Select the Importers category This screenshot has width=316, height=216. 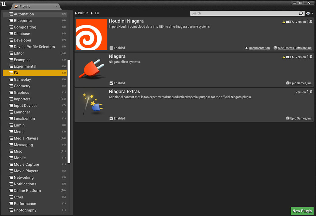35,99
